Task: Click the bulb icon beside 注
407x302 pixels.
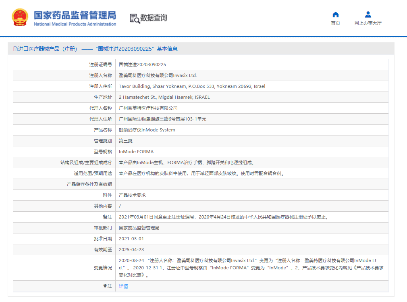Action: (x=105, y=286)
